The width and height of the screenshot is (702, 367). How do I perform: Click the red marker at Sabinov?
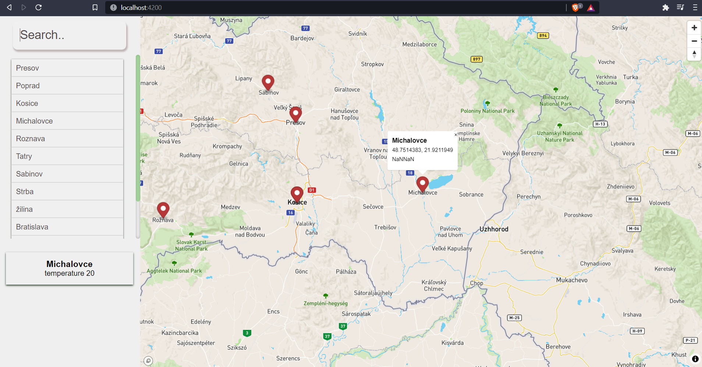tap(268, 82)
